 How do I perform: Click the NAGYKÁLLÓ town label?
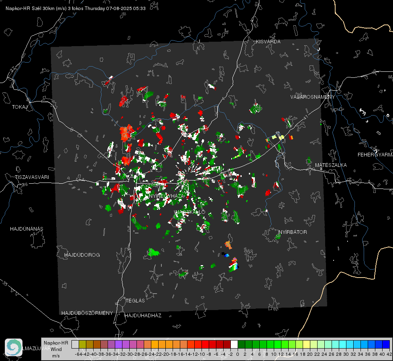click(x=190, y=212)
